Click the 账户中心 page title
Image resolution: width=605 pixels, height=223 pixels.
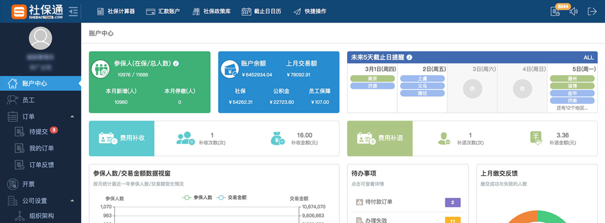(x=101, y=33)
